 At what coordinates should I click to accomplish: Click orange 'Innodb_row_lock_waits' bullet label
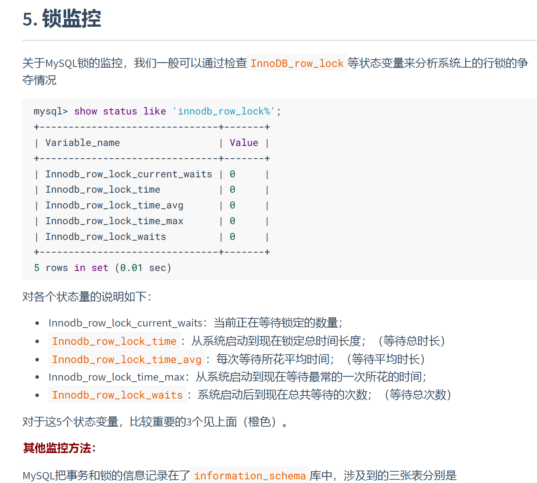pyautogui.click(x=117, y=395)
